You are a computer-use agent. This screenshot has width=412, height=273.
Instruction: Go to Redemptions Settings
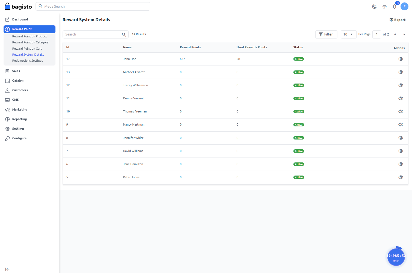click(28, 61)
